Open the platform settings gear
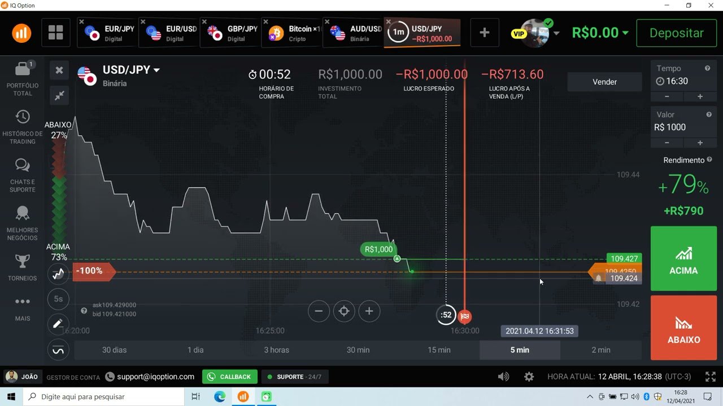The image size is (723, 406). tap(529, 376)
